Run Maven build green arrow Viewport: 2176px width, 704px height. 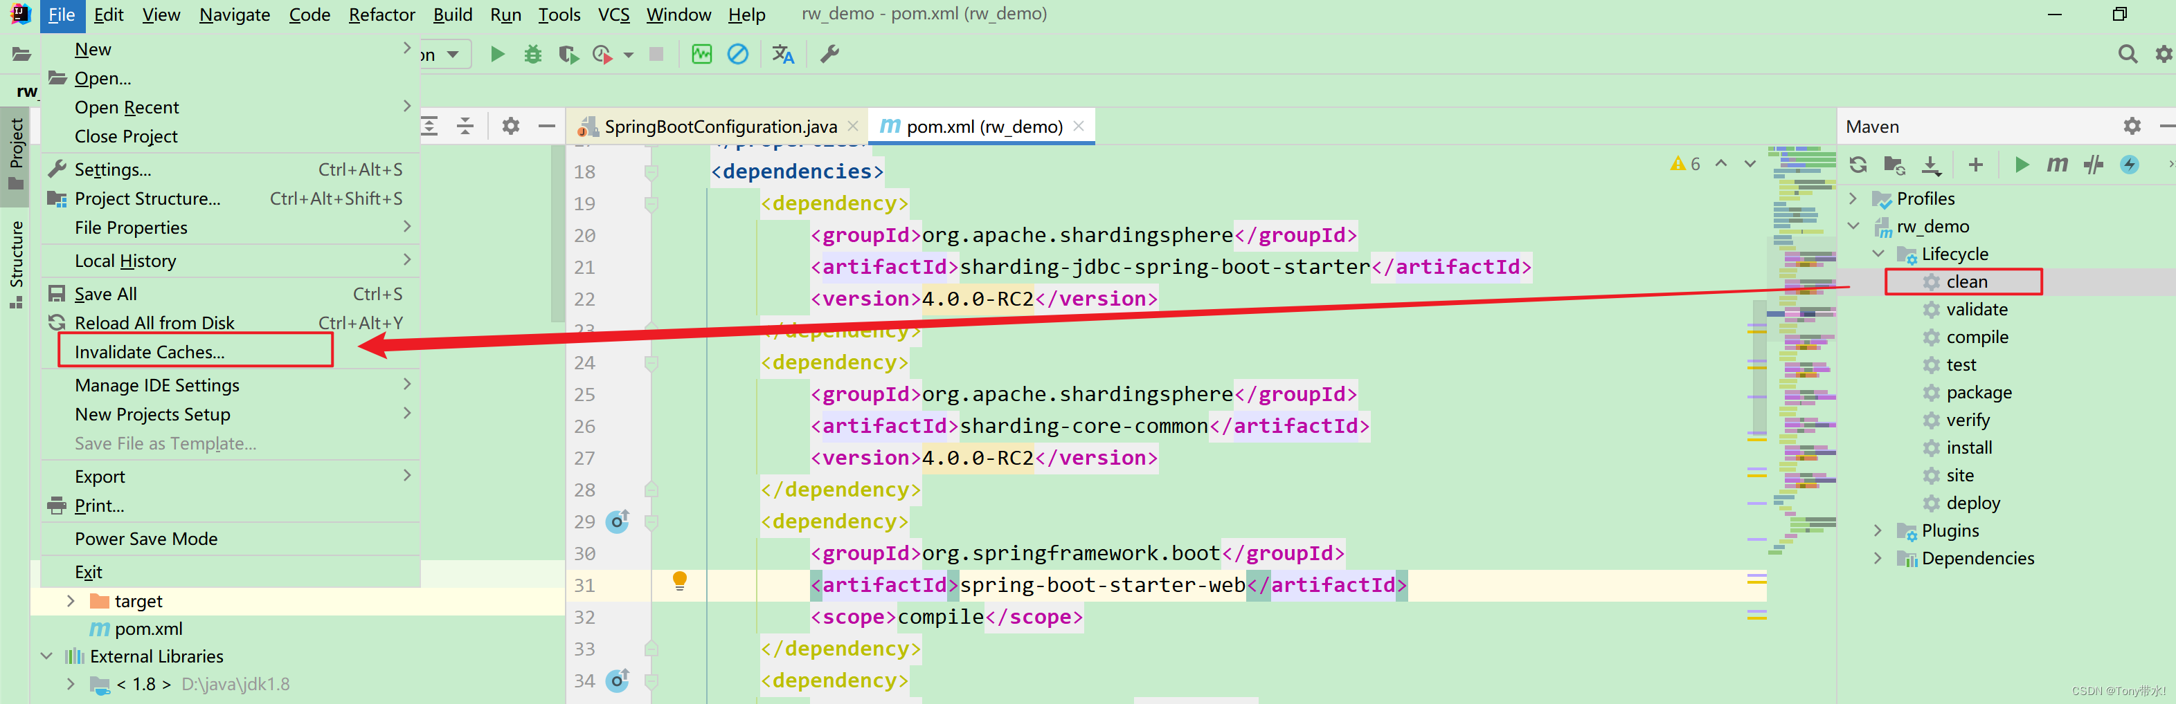coord(2022,165)
